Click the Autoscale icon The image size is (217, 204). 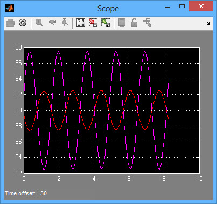click(81, 23)
